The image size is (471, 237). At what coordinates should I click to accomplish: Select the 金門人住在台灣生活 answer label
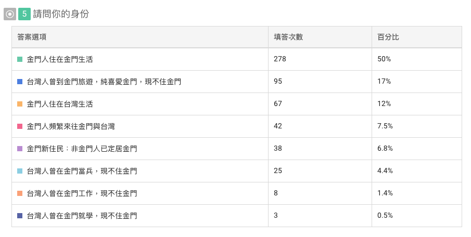[x=60, y=104]
